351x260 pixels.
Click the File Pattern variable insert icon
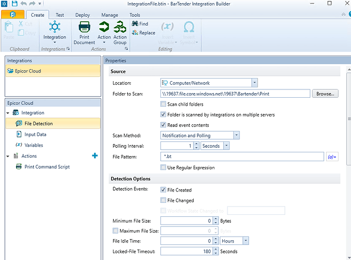(x=332, y=157)
